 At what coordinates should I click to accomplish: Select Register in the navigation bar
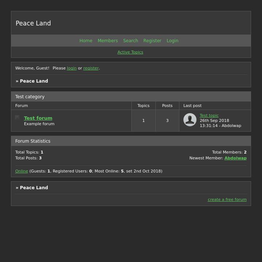(152, 41)
